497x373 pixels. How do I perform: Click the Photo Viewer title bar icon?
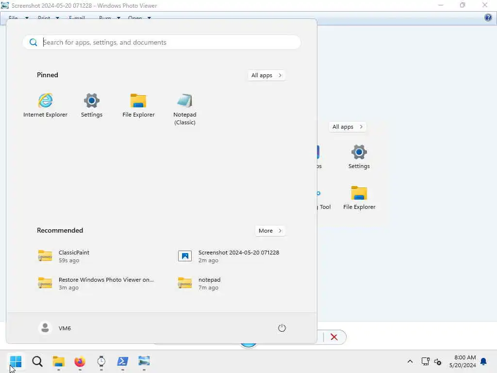tap(5, 5)
